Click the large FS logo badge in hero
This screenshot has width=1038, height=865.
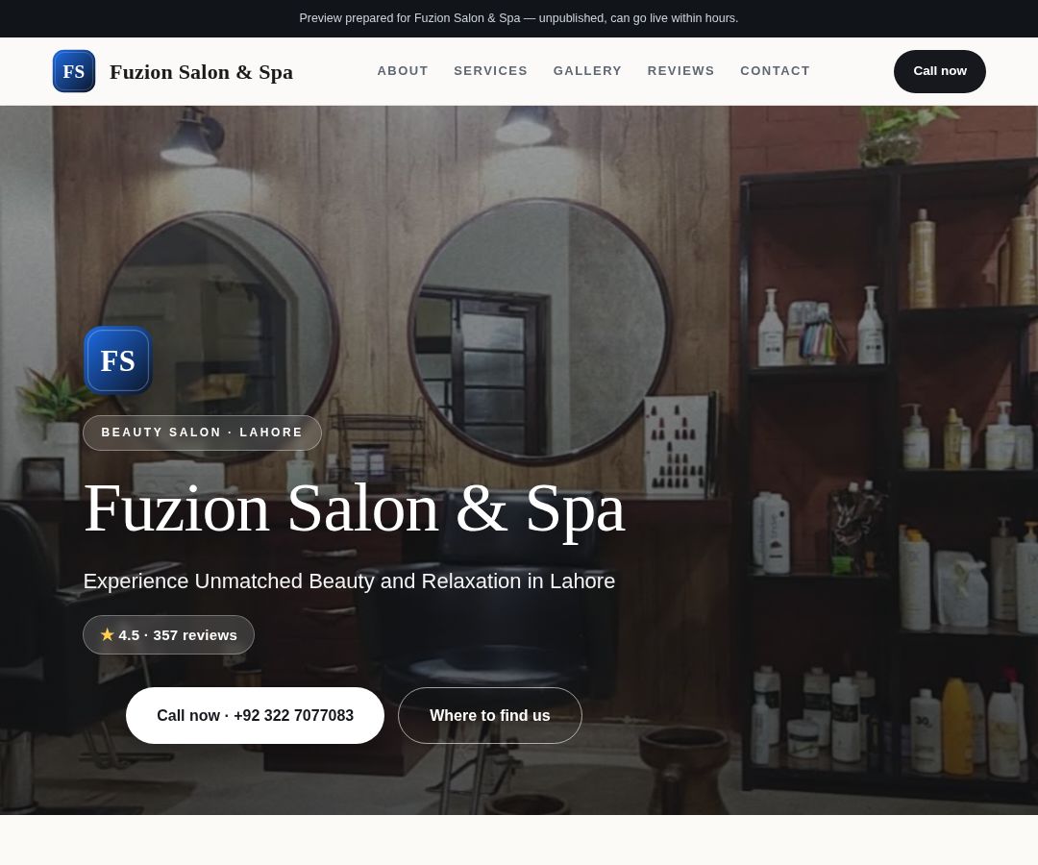point(118,360)
